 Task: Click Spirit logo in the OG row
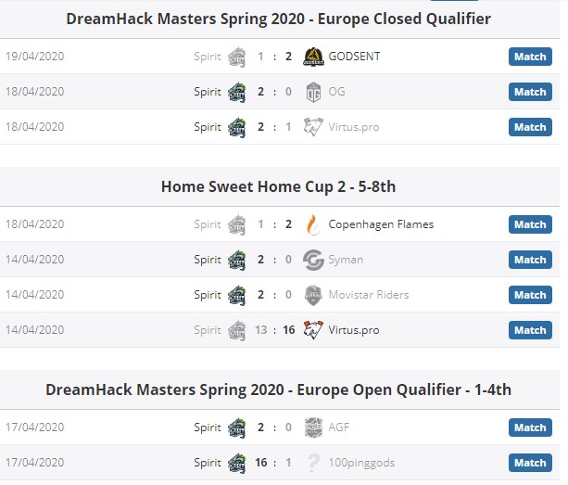point(236,92)
